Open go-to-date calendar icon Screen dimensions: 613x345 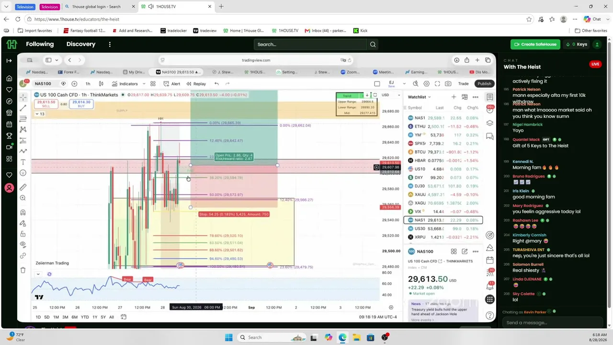[x=124, y=317]
